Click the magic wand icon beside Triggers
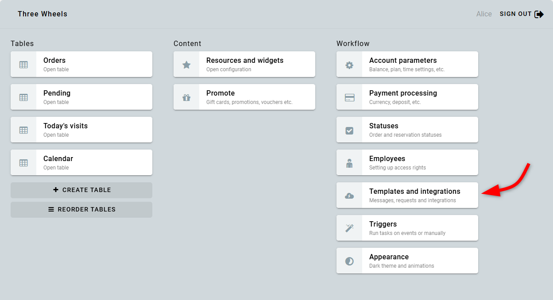 tap(349, 228)
